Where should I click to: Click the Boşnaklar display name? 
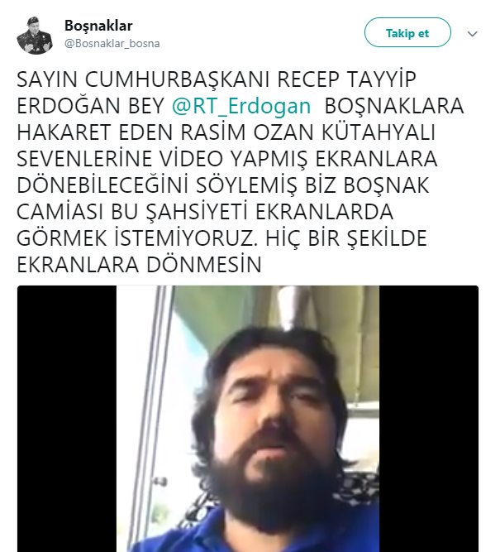click(98, 26)
